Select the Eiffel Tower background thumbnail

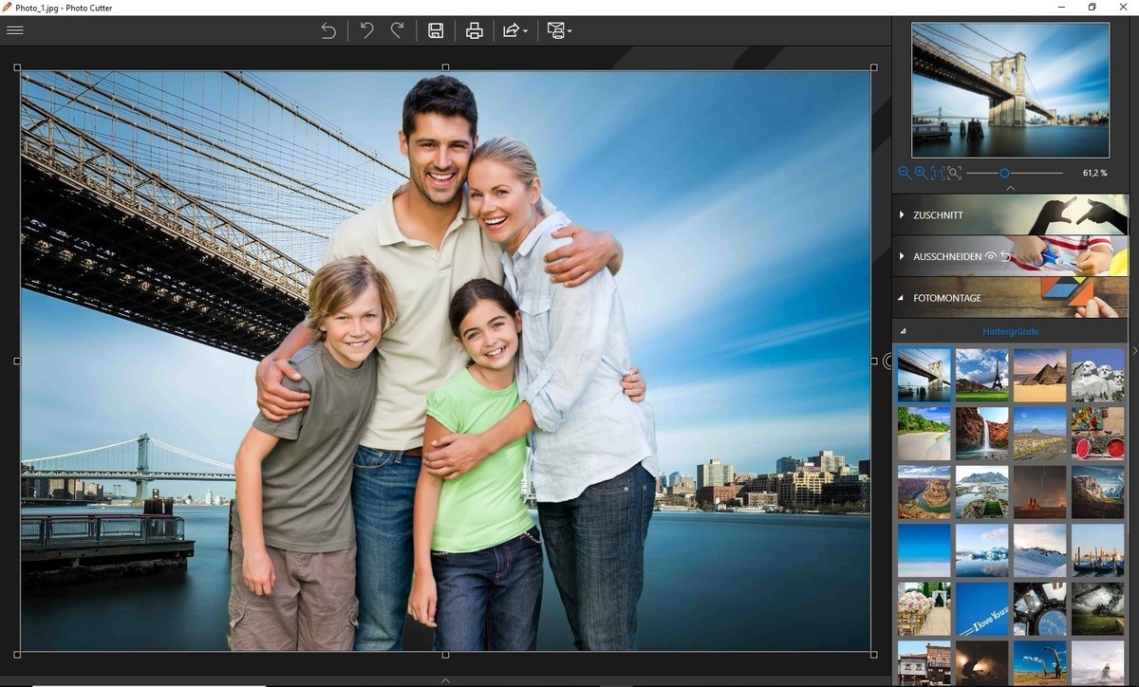[981, 375]
